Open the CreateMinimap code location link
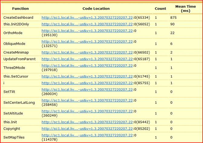 [87, 52]
